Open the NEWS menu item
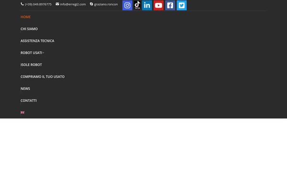 tap(25, 89)
